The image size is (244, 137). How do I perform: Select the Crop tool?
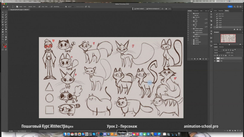pos(3,17)
